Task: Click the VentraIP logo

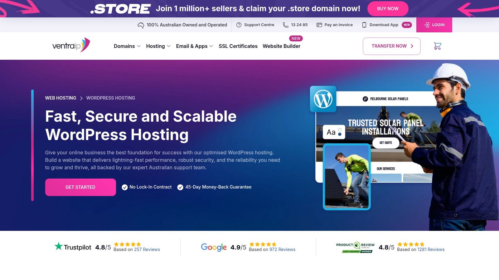Action: click(x=71, y=45)
